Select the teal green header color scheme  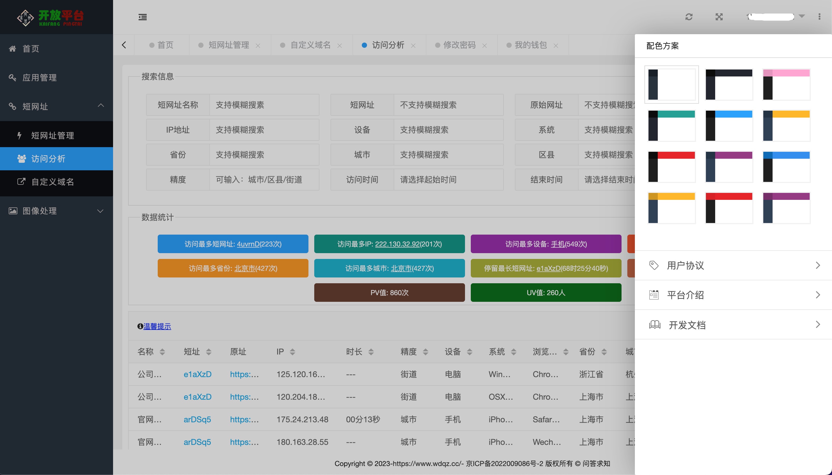click(671, 126)
